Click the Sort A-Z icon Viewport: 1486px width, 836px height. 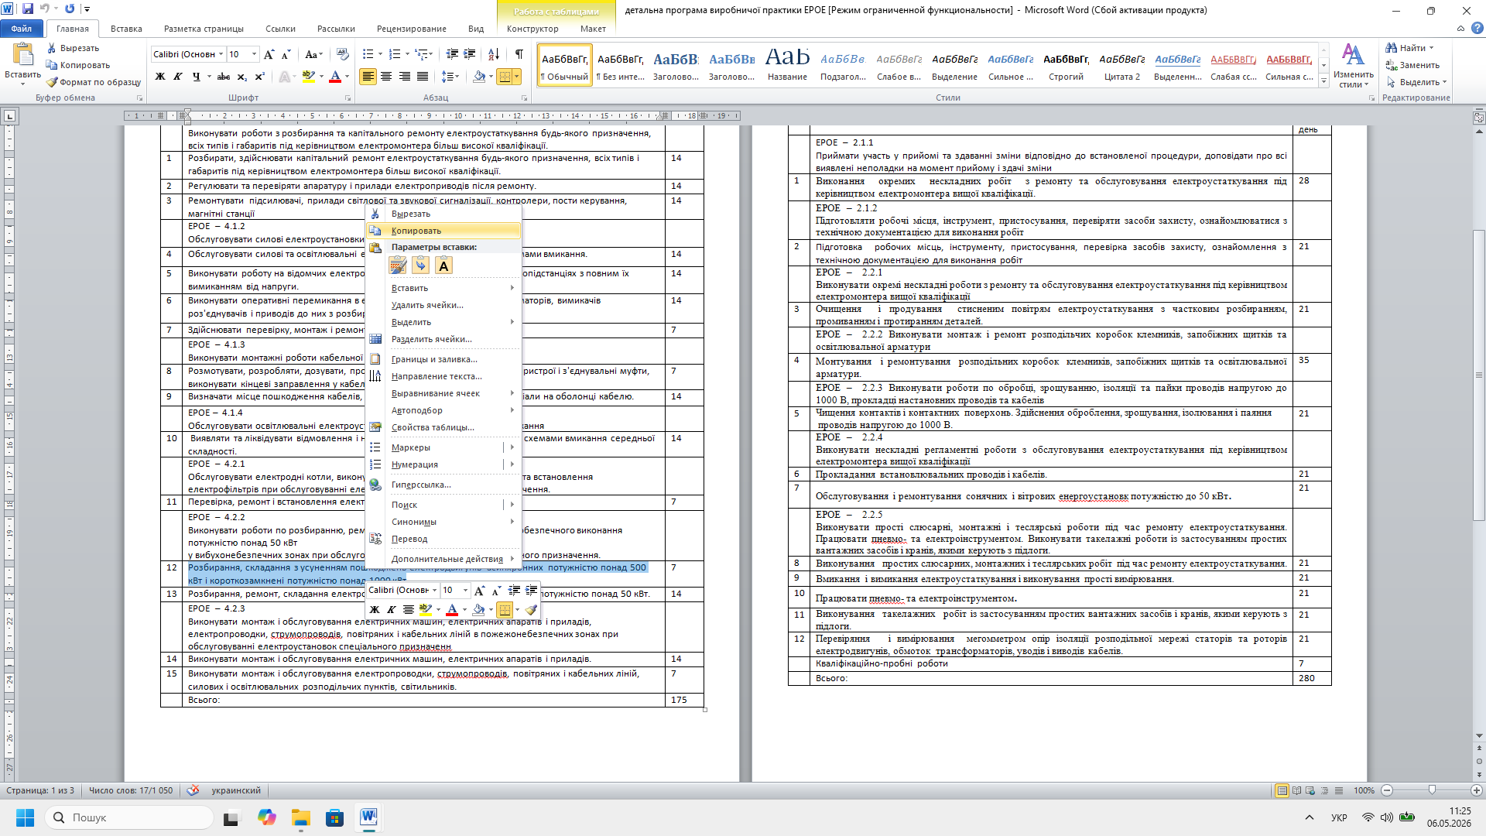click(494, 54)
